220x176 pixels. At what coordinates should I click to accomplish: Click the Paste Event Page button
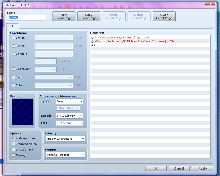pyautogui.click(x=114, y=16)
